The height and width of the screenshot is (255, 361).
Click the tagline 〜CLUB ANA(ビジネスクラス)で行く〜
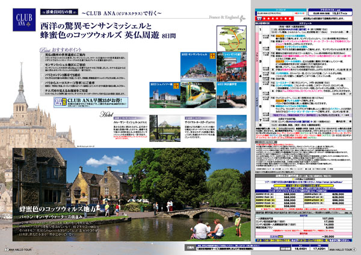(122, 13)
